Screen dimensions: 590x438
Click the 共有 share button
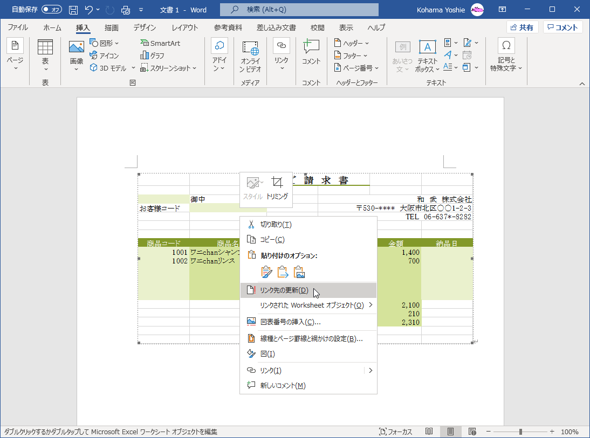point(522,27)
